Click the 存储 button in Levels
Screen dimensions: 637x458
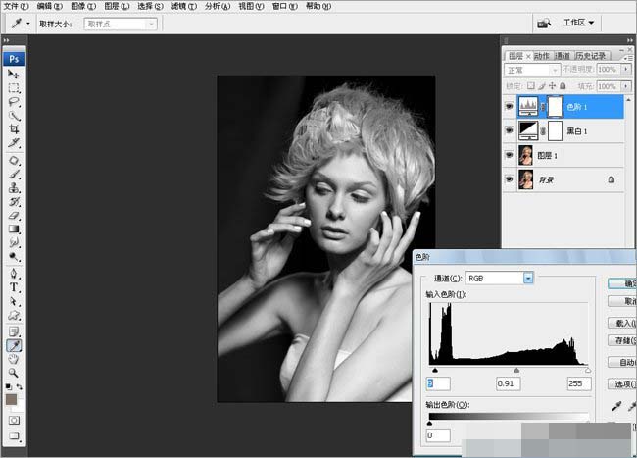pyautogui.click(x=623, y=340)
